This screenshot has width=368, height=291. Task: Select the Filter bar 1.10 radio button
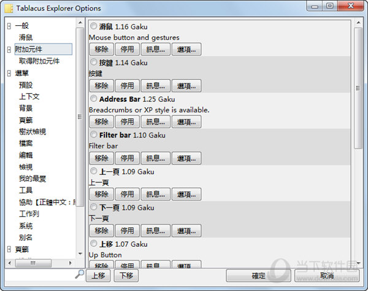[x=93, y=134]
